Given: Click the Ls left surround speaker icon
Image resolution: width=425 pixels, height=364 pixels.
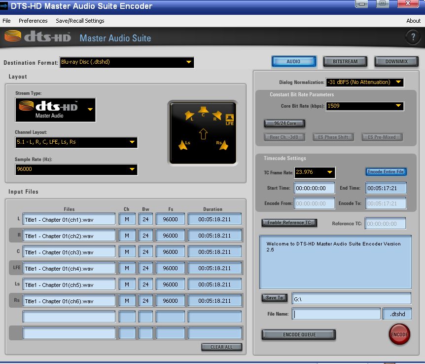Looking at the screenshot, I should (183, 145).
